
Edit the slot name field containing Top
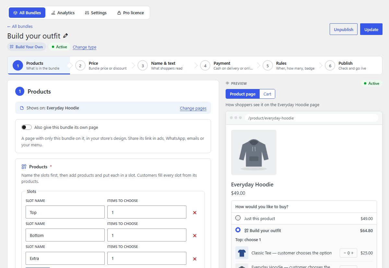pos(65,212)
